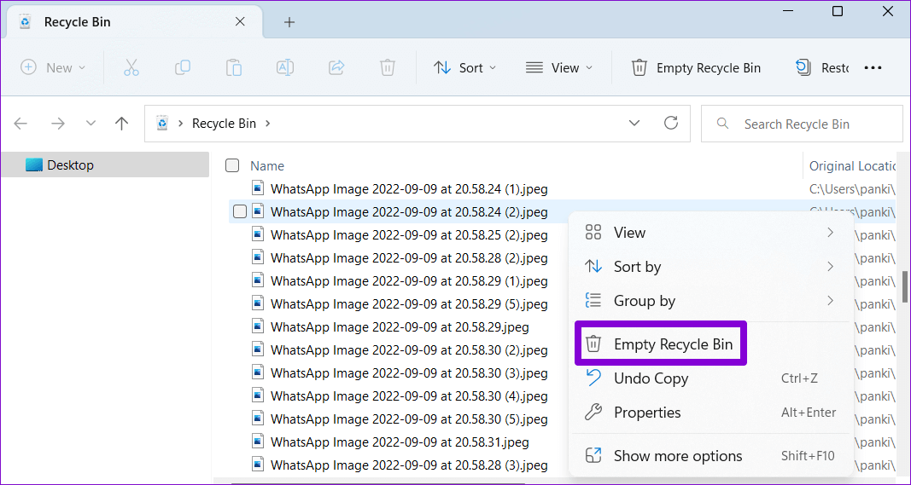This screenshot has height=485, width=911.
Task: Expand the chevron before Recycle Bin in path
Action: pyautogui.click(x=181, y=124)
